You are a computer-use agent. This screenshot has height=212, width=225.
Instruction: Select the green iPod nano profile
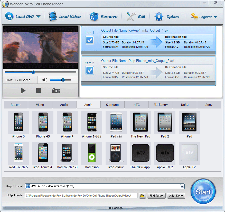(x=92, y=155)
